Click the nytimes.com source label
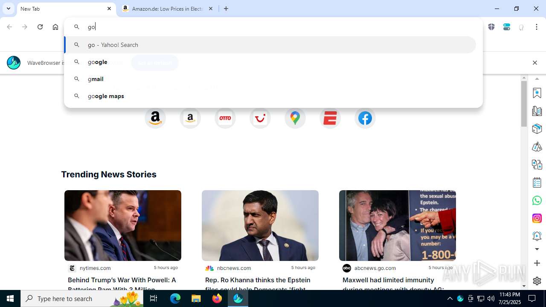546x307 pixels. (95, 268)
